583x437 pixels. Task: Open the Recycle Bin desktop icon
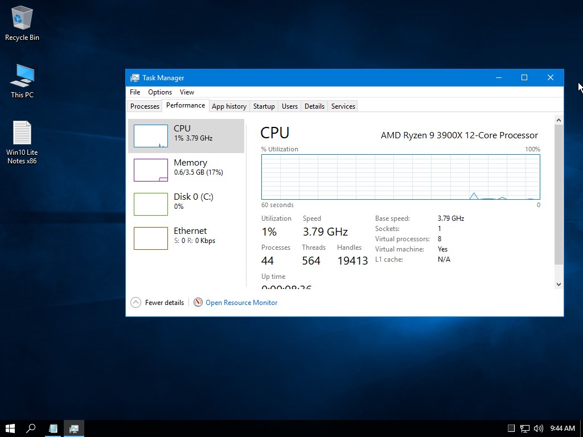tap(22, 23)
